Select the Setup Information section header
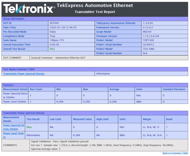The height and width of the screenshot is (156, 190). coord(14,19)
